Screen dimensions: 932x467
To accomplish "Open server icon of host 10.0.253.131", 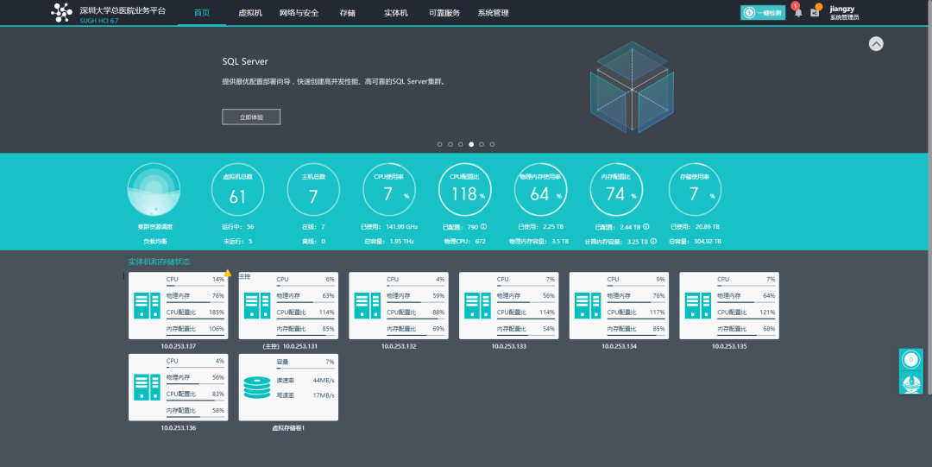I will coord(257,306).
